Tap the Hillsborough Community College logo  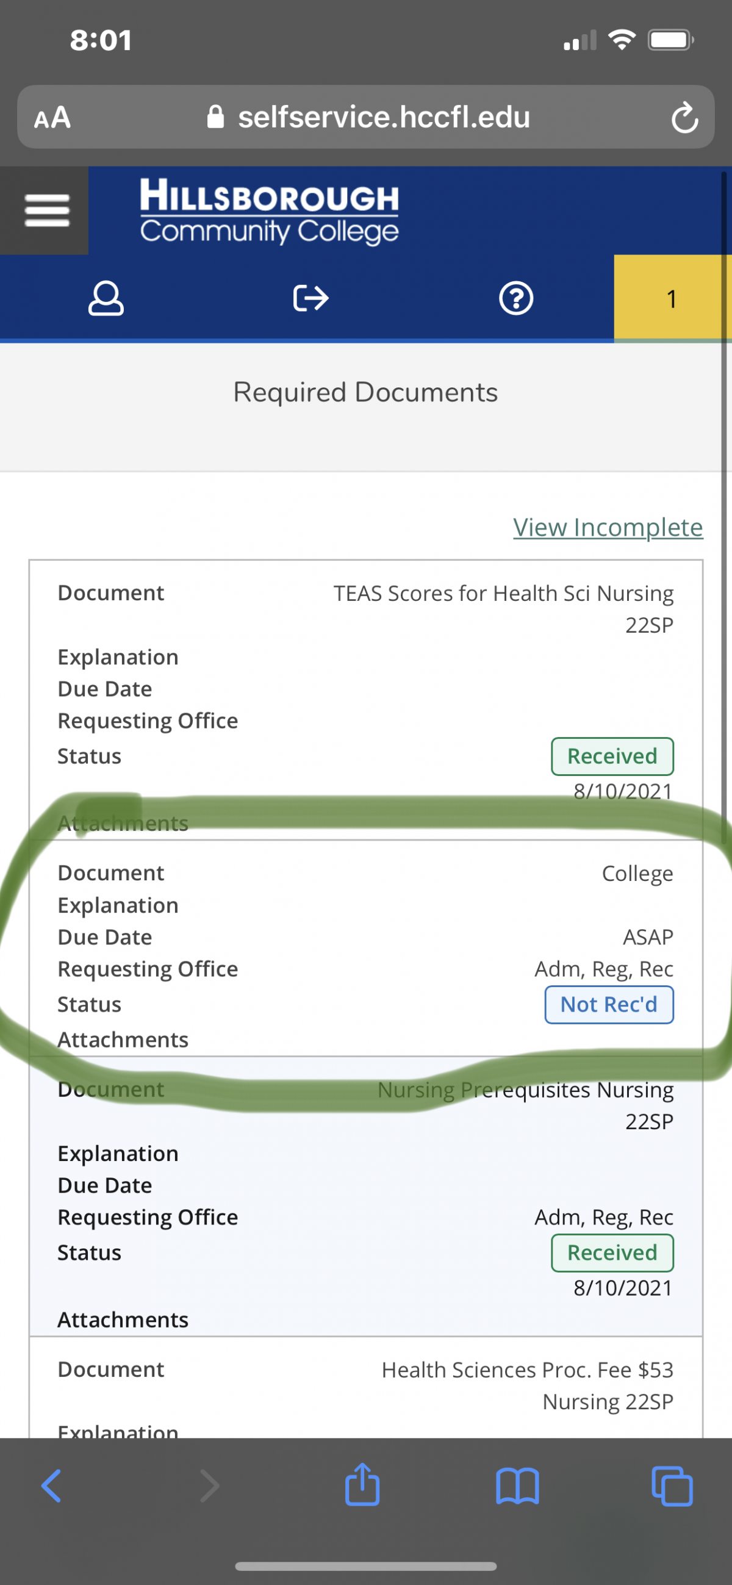point(269,211)
